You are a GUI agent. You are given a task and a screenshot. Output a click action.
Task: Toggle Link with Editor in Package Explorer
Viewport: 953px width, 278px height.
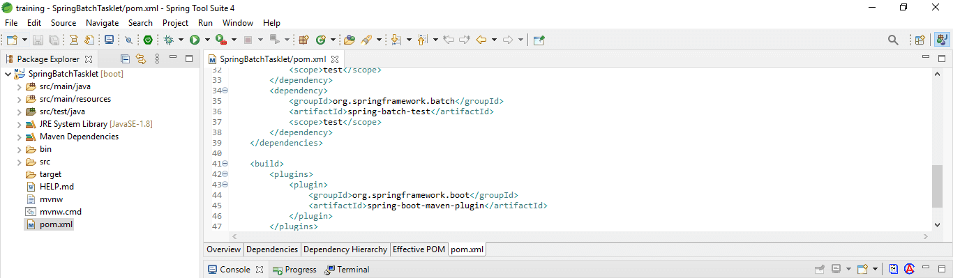coord(141,59)
